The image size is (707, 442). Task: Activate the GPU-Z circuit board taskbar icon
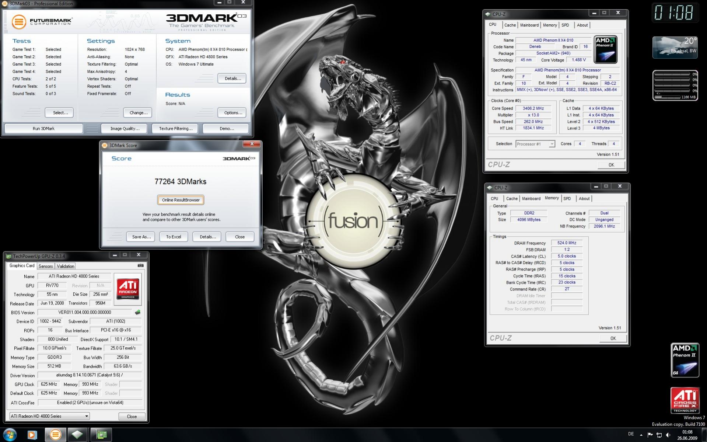(x=101, y=435)
